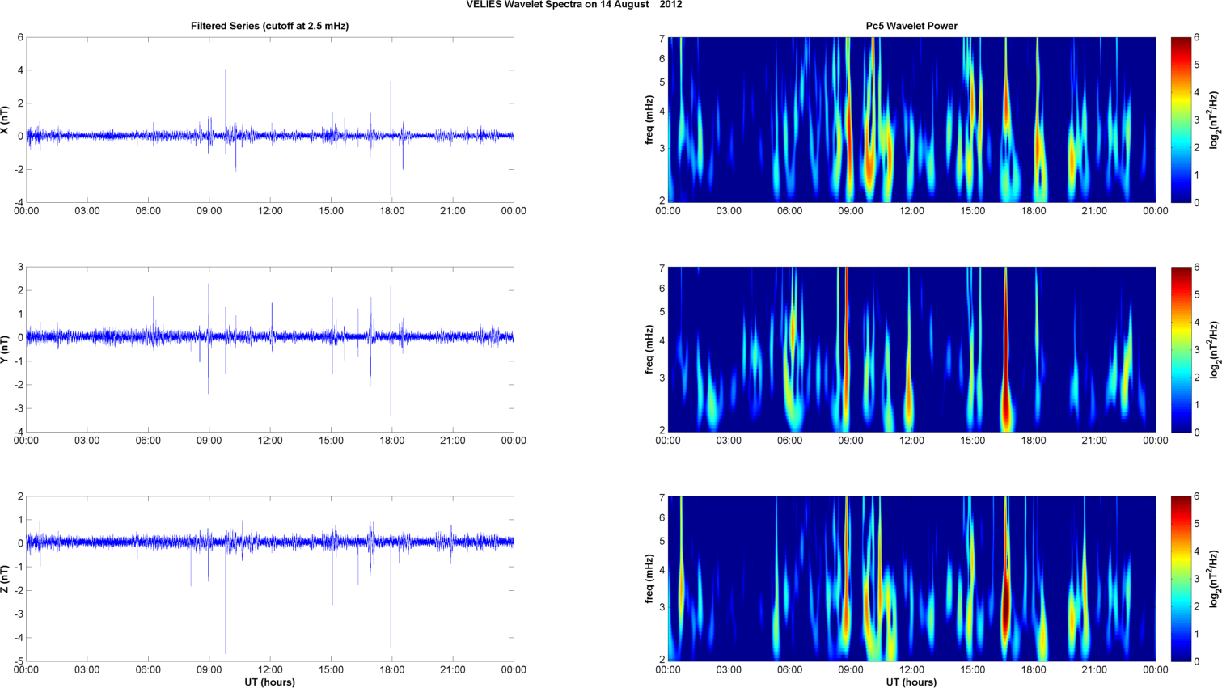Click the log2(nT²/Hz) label on the bottom colorbar
Viewport: 1222px width, 688px height.
(x=1214, y=579)
